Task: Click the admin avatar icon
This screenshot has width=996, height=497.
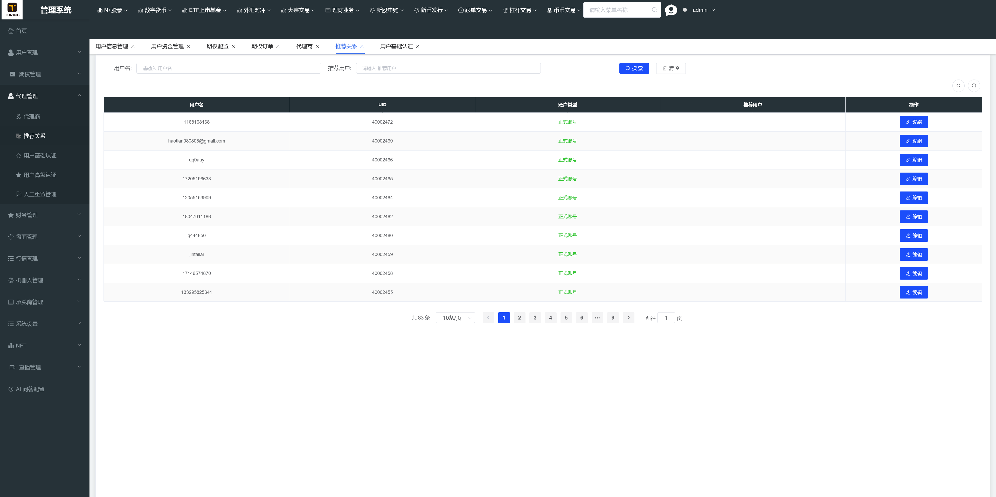Action: click(671, 10)
